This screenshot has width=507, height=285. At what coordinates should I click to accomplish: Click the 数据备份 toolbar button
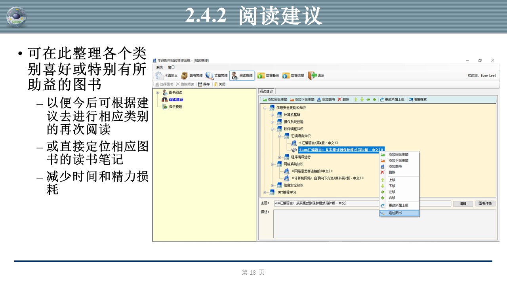pyautogui.click(x=268, y=76)
